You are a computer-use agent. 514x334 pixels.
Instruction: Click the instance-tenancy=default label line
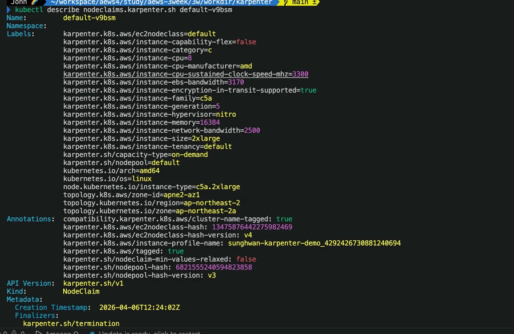coord(148,147)
